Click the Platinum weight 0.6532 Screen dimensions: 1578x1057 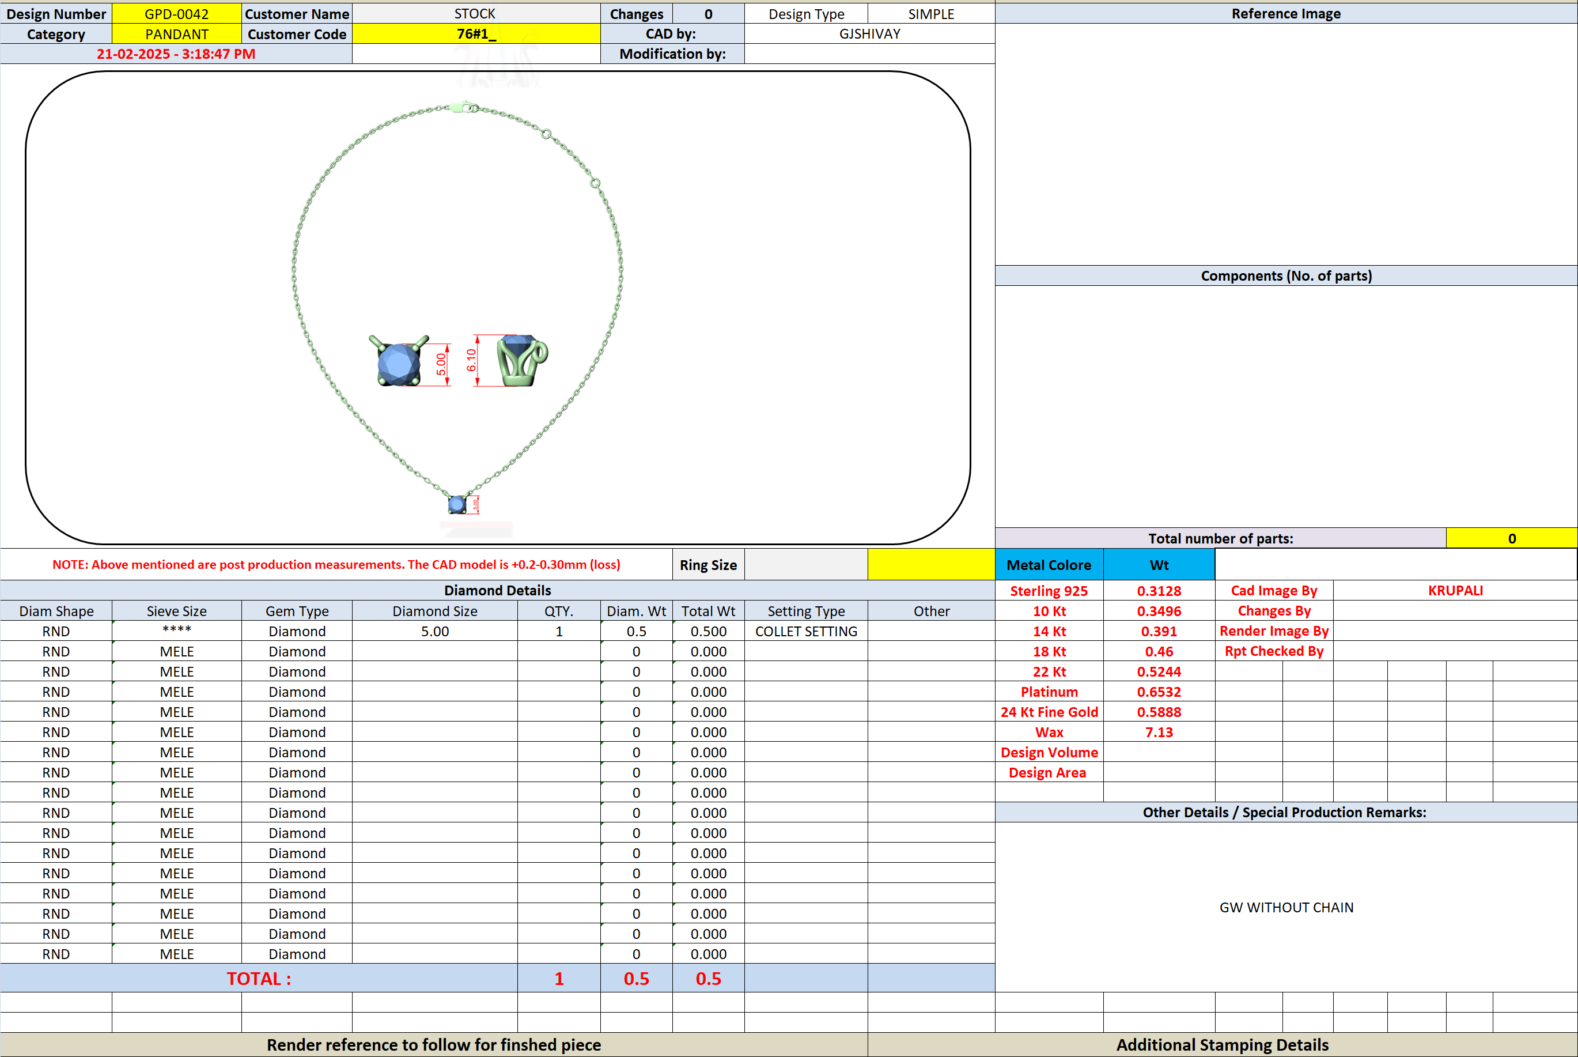click(1159, 692)
